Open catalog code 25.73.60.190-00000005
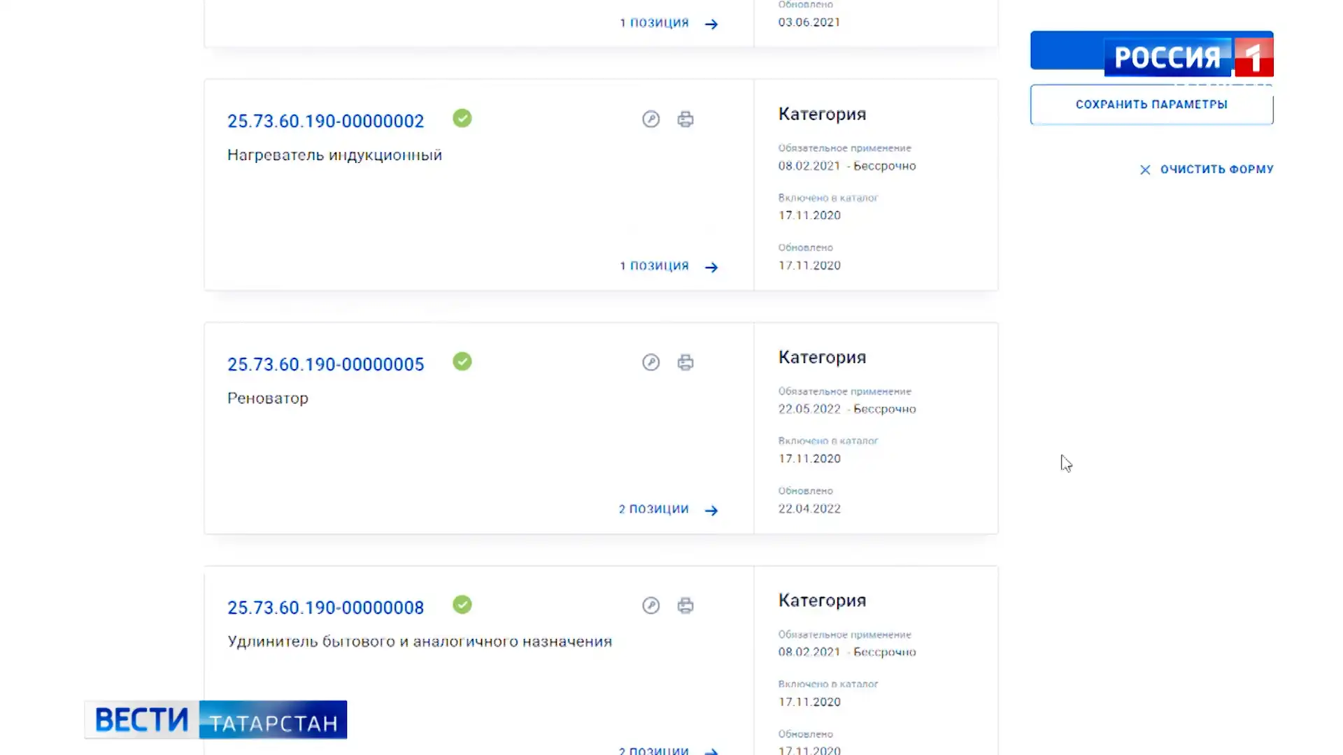The image size is (1343, 755). (x=326, y=364)
